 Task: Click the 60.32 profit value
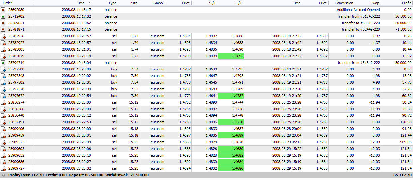pos(407,96)
